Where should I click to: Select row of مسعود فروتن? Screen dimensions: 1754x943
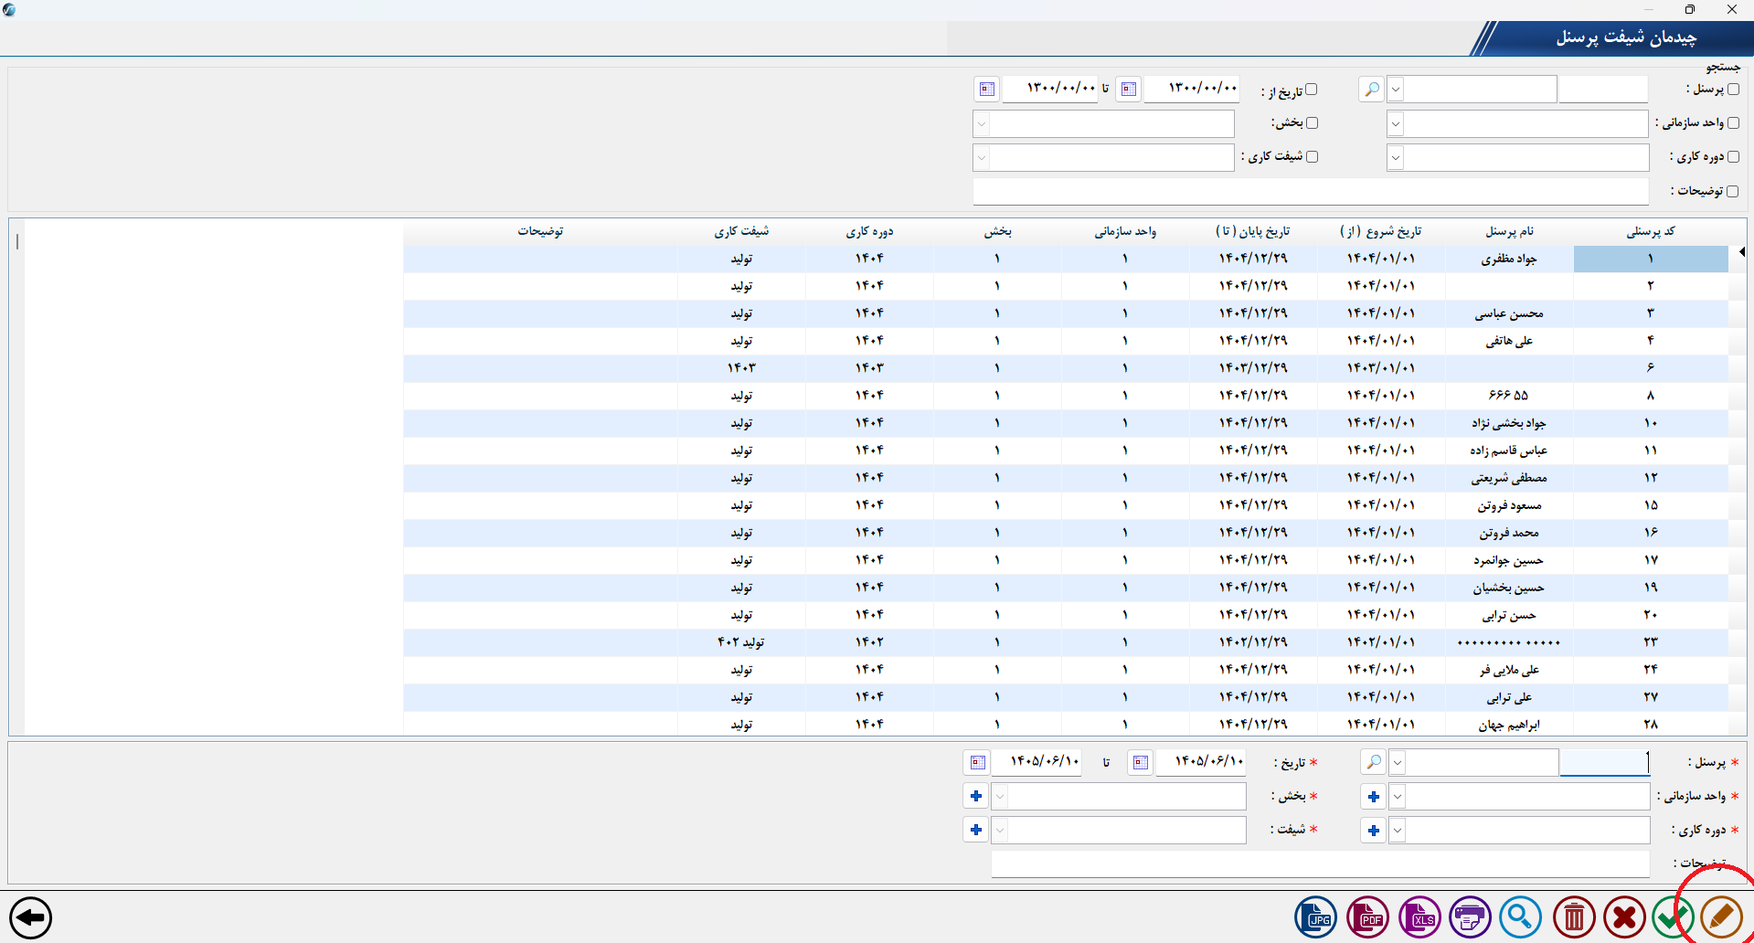[x=1066, y=505]
